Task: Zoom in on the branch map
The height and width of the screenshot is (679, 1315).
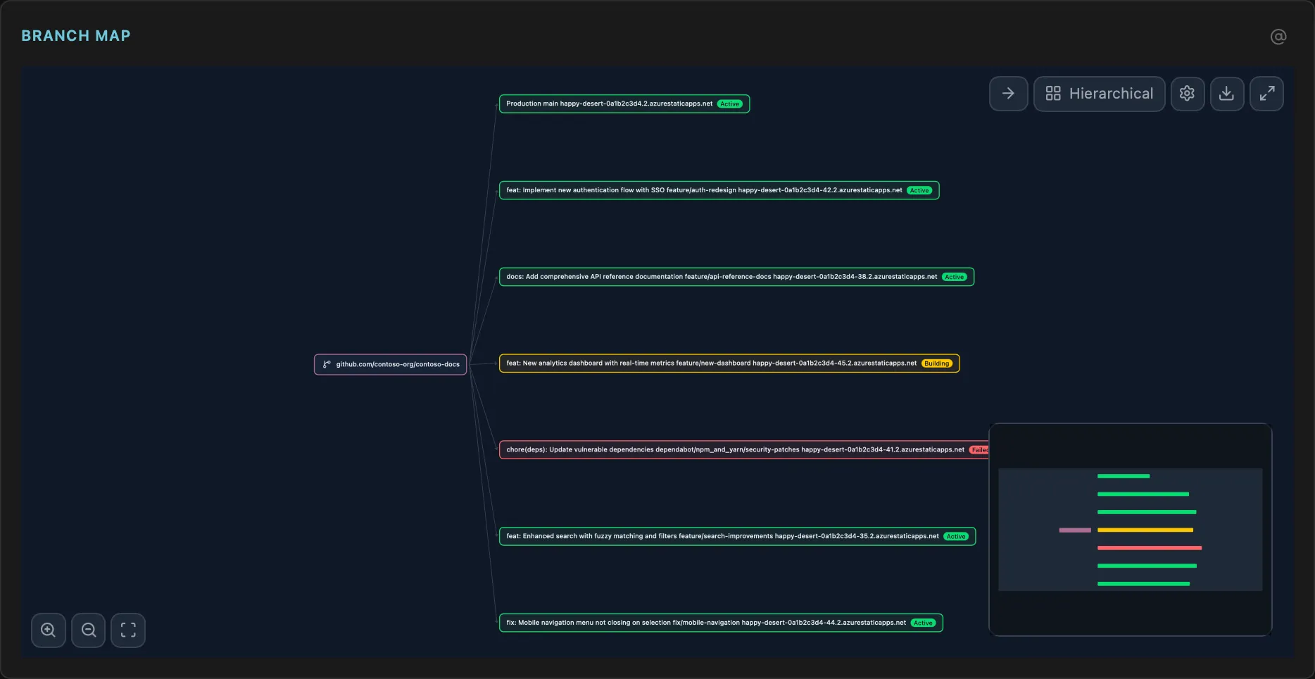Action: click(x=49, y=630)
